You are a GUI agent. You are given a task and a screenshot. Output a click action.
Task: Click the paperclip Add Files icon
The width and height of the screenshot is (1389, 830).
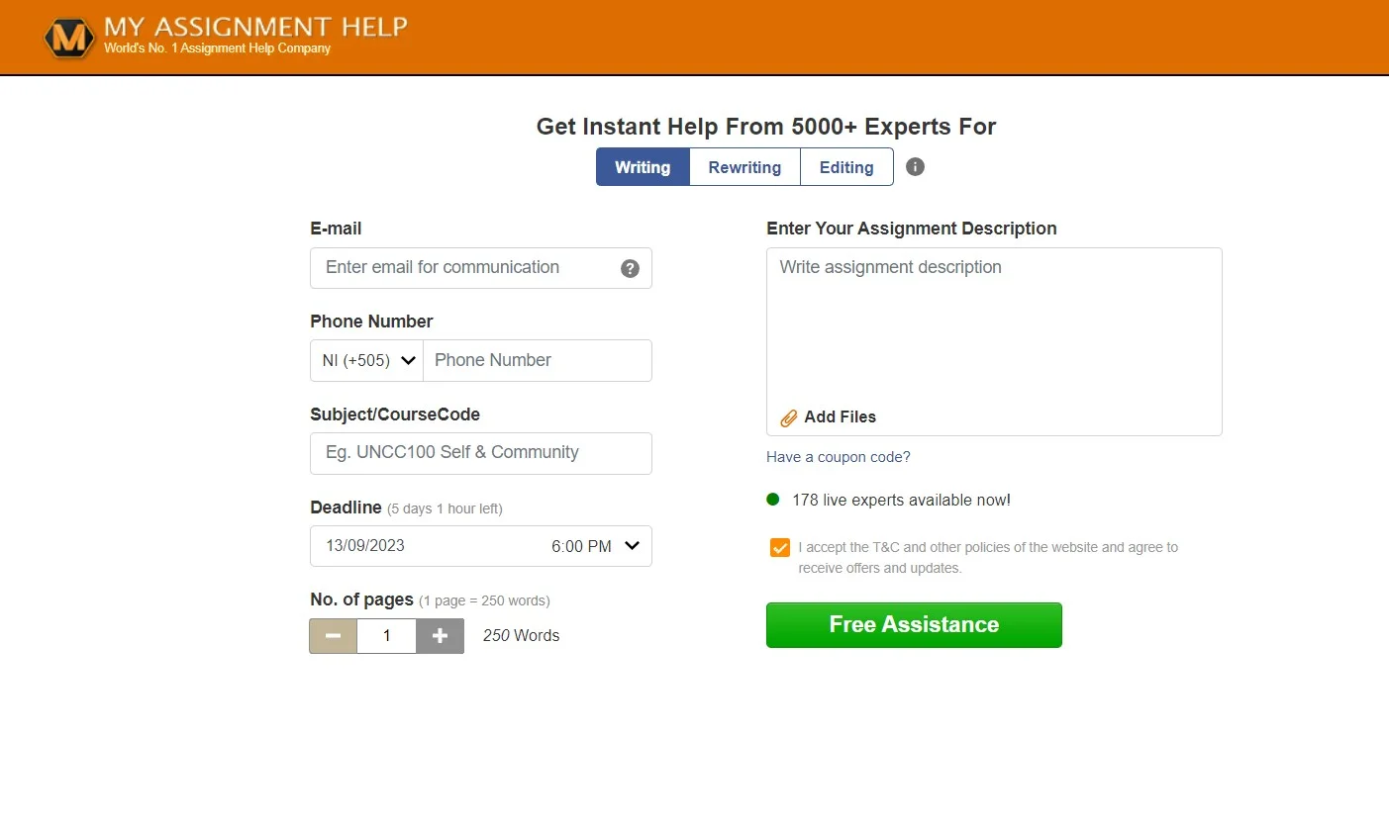pos(788,417)
